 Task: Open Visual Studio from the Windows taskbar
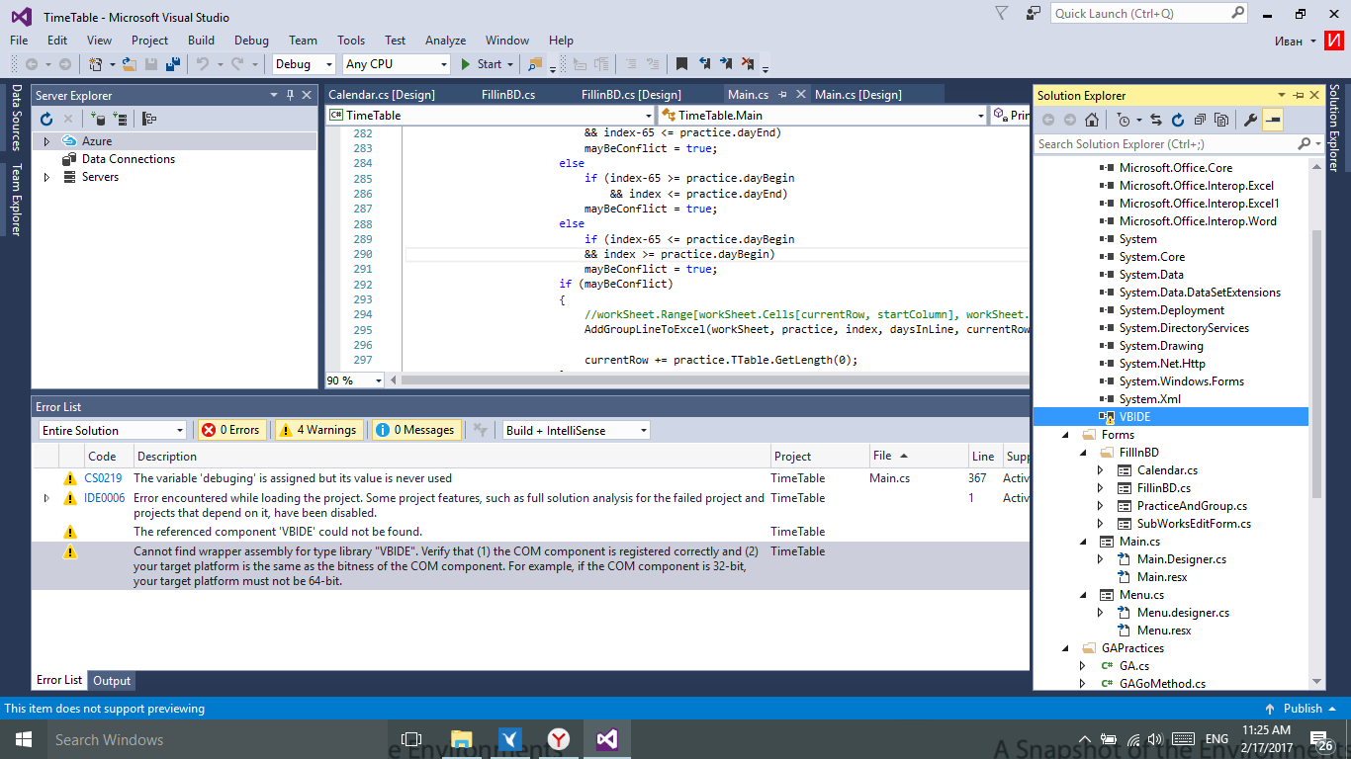click(x=606, y=738)
